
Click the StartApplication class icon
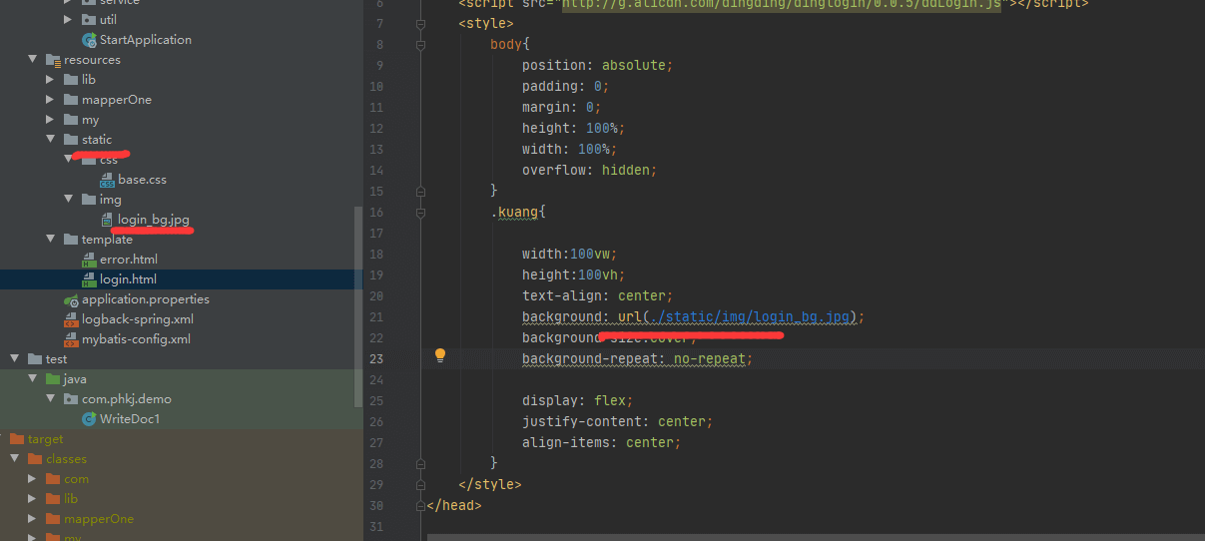[89, 40]
